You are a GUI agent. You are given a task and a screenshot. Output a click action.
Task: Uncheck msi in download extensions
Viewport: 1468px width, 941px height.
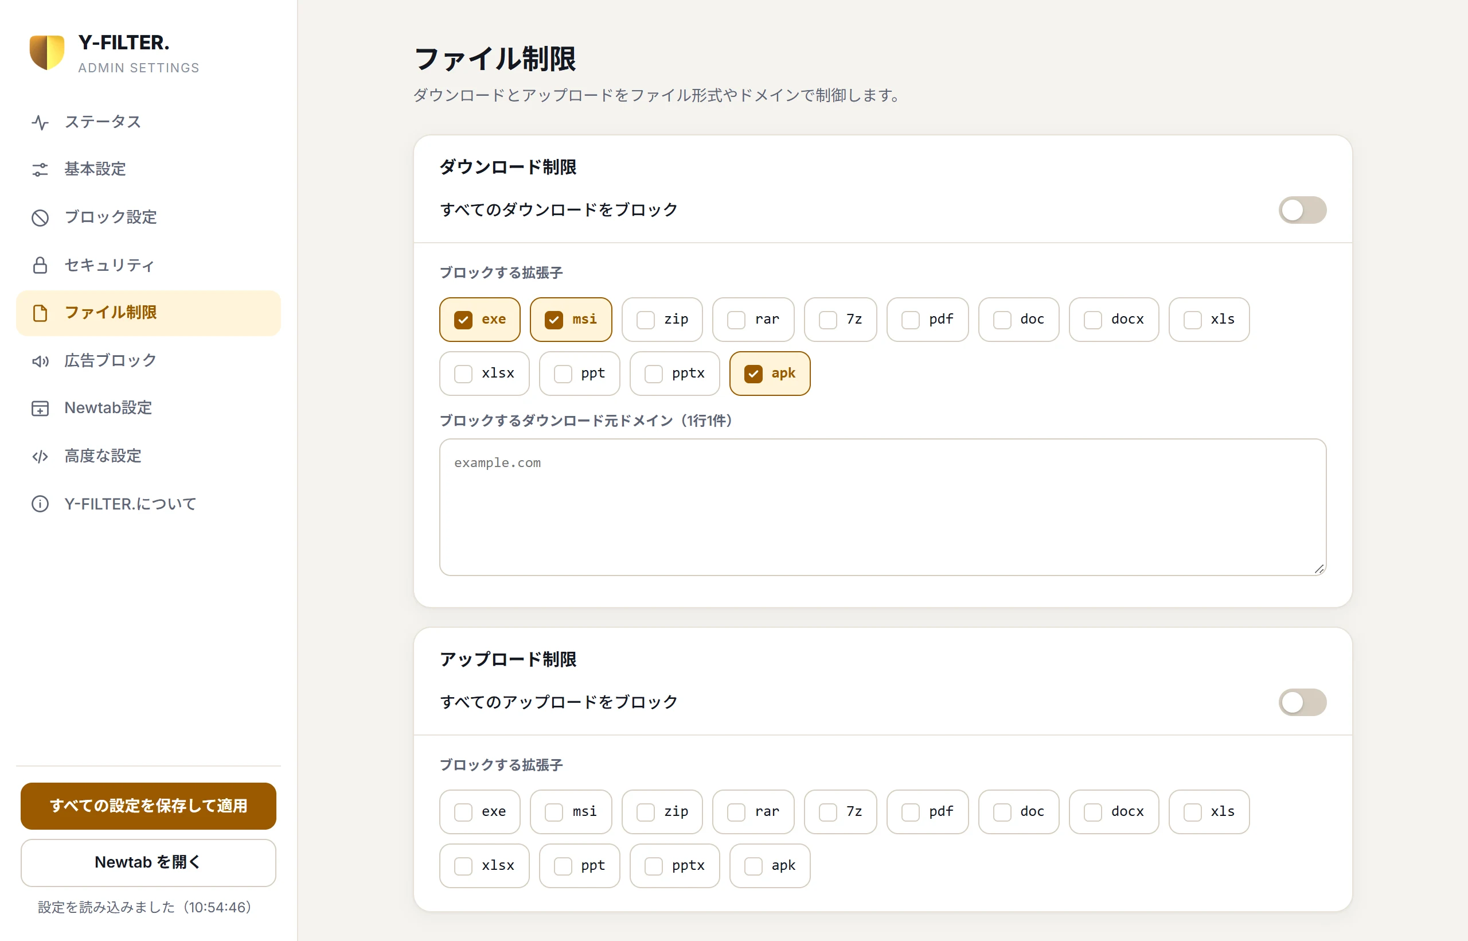click(x=571, y=320)
